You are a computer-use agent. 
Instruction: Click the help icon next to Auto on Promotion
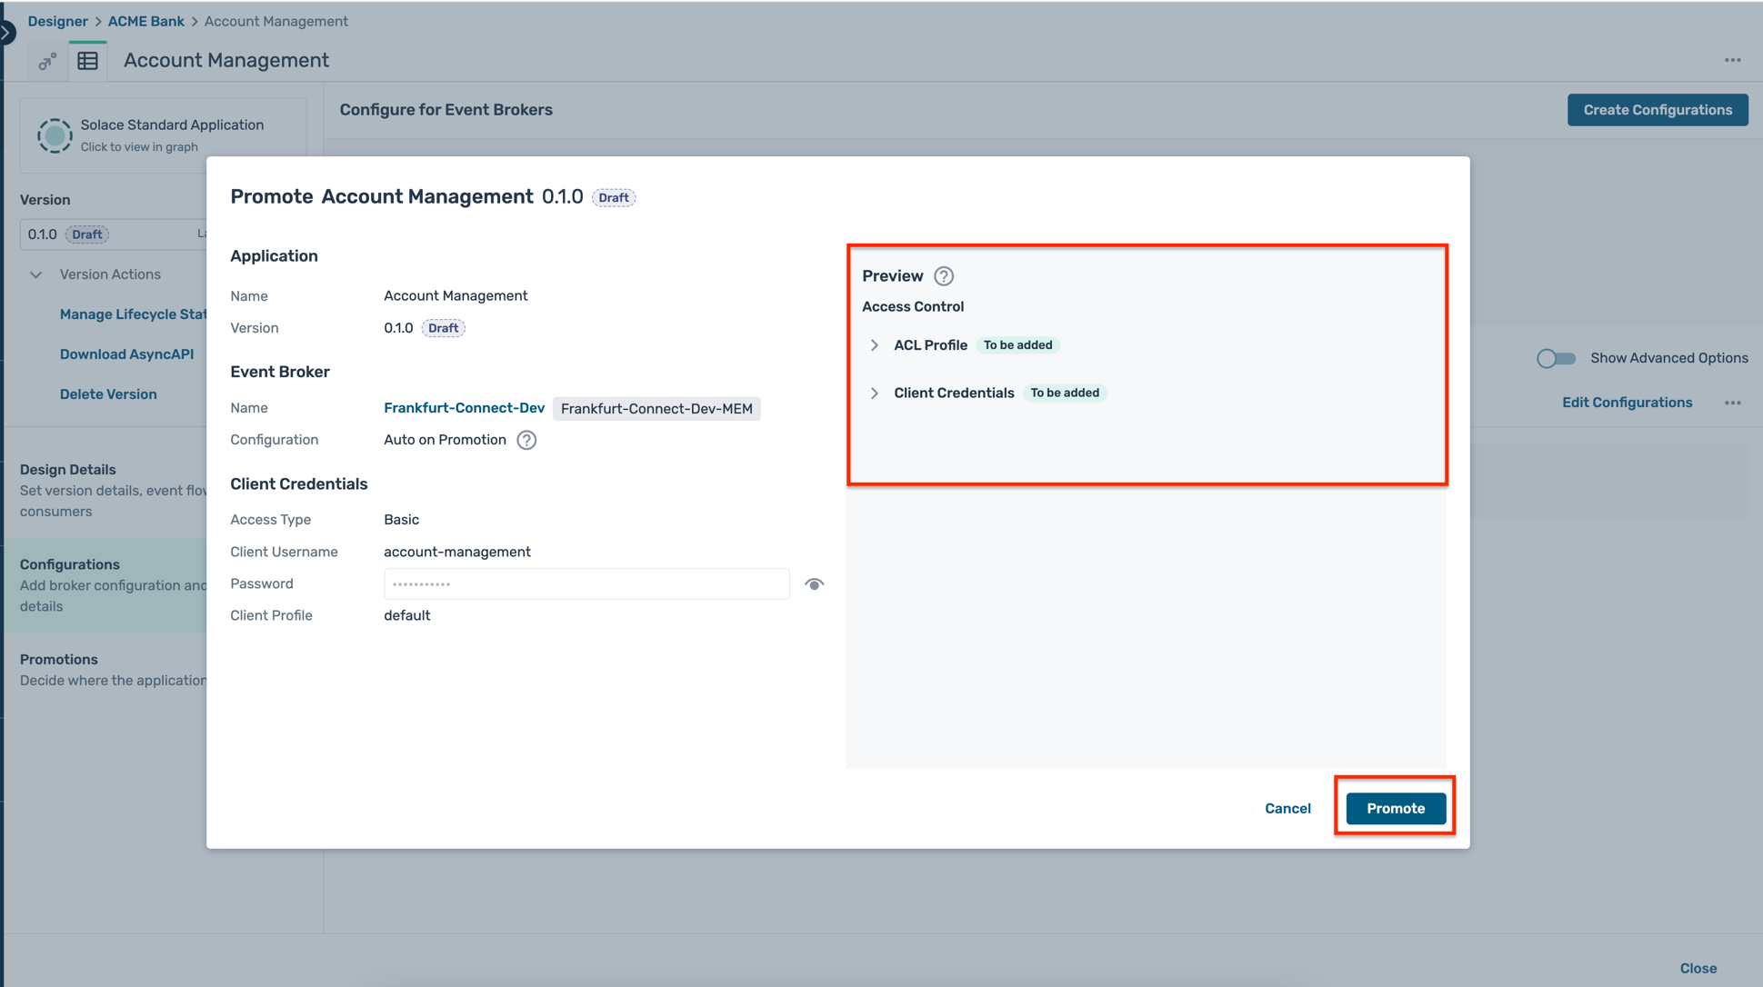tap(526, 440)
